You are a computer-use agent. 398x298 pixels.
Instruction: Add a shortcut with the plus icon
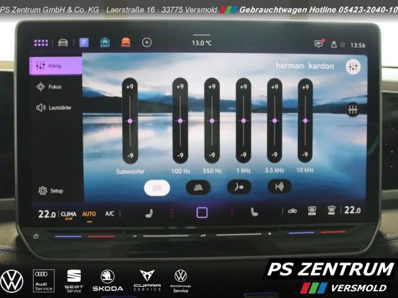click(x=147, y=43)
